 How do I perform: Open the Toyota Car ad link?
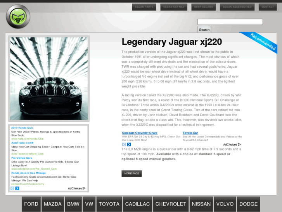(190, 133)
